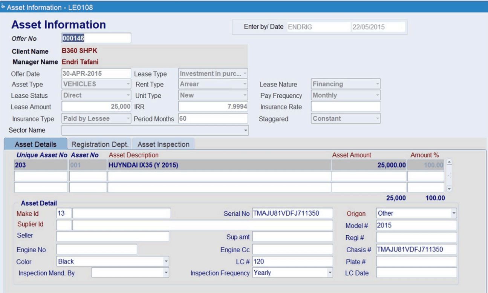Click the Serial No input field

click(x=292, y=213)
